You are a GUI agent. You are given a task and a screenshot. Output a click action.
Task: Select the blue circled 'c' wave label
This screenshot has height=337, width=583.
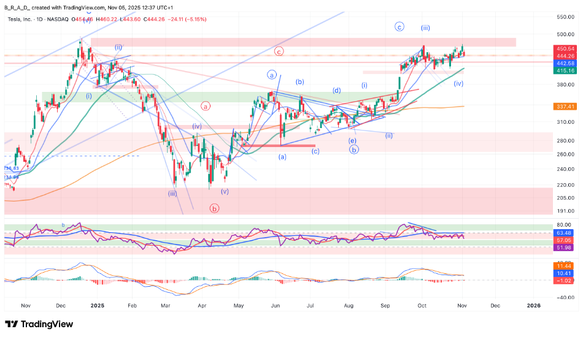click(x=400, y=27)
